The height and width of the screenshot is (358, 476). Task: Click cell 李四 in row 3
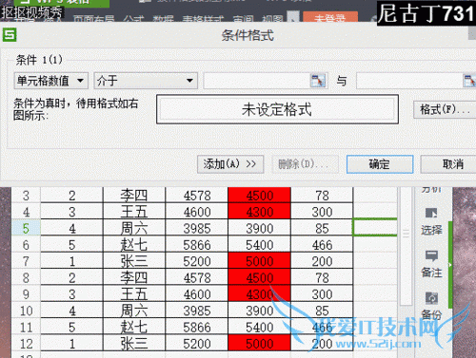click(134, 196)
